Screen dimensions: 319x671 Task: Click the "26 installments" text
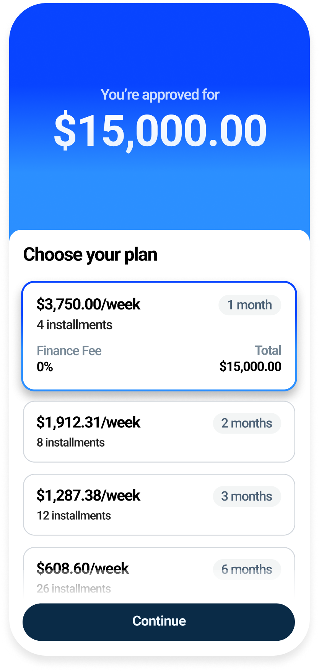tap(74, 588)
